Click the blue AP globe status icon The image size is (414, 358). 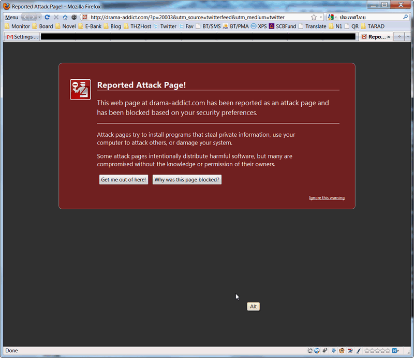pyautogui.click(x=317, y=351)
